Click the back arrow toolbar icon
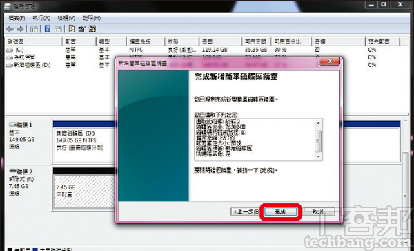Image resolution: width=414 pixels, height=251 pixels. tap(10, 29)
